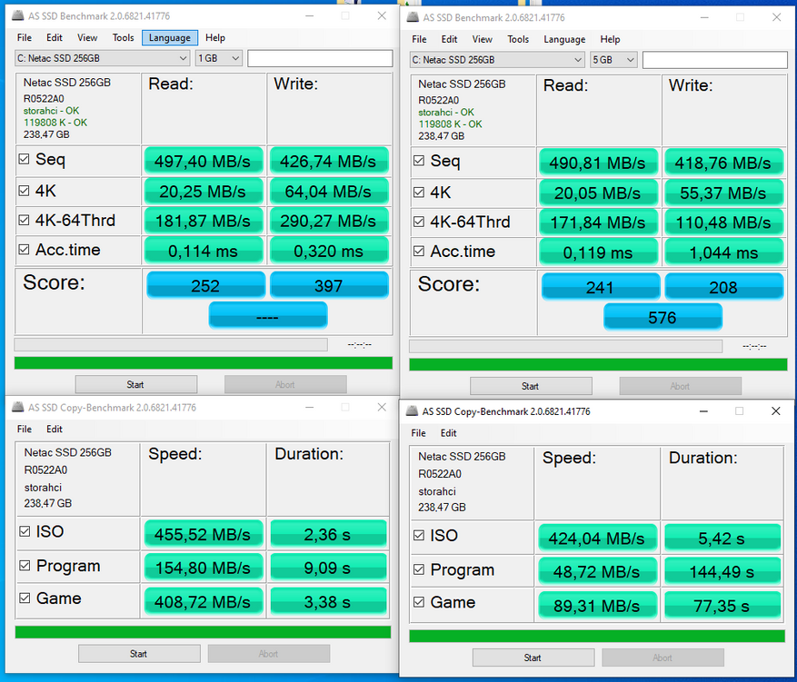The width and height of the screenshot is (797, 682).
Task: Click title bar icon of Copy-Benchmark showing 455,52 MB/s
Action: [x=20, y=408]
